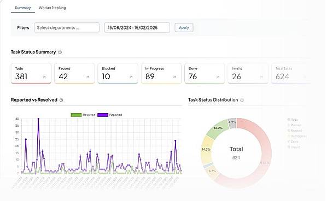This screenshot has height=201, width=327.
Task: Click the highest purple peak at 40
Action: point(38,119)
